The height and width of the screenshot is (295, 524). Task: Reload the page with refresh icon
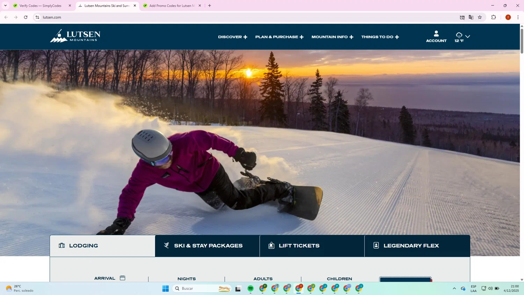pyautogui.click(x=26, y=17)
